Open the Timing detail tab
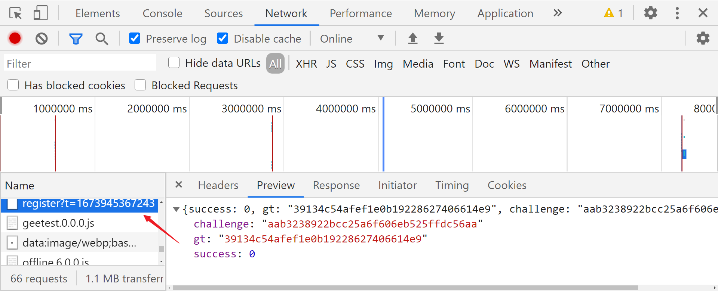Image resolution: width=718 pixels, height=291 pixels. tap(452, 185)
